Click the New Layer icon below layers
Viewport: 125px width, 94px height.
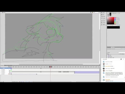click(x=1, y=82)
